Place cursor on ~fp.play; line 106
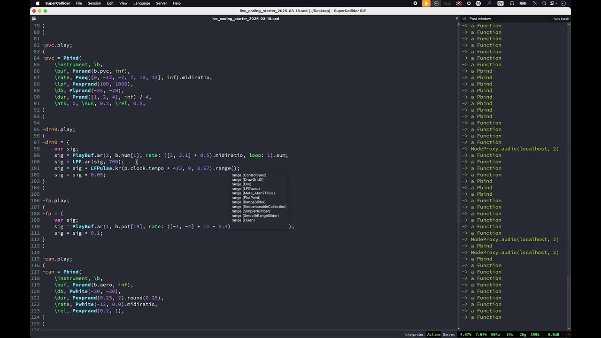601x338 pixels. point(56,201)
